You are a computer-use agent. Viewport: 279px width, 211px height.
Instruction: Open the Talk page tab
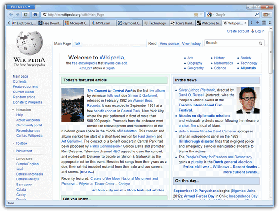[77, 43]
